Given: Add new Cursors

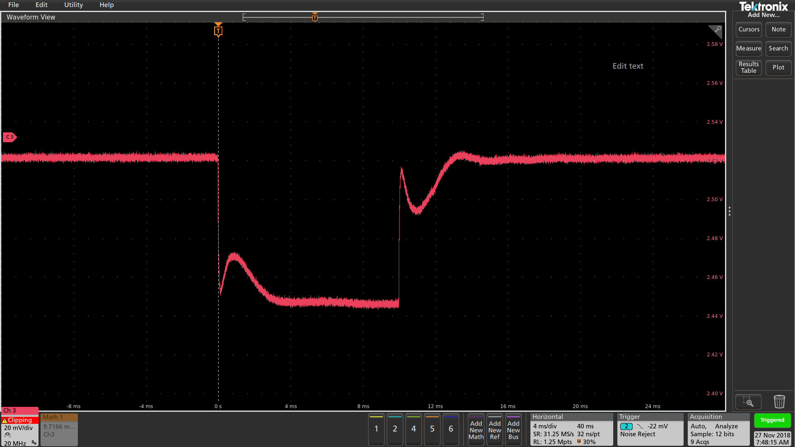Looking at the screenshot, I should [x=749, y=29].
